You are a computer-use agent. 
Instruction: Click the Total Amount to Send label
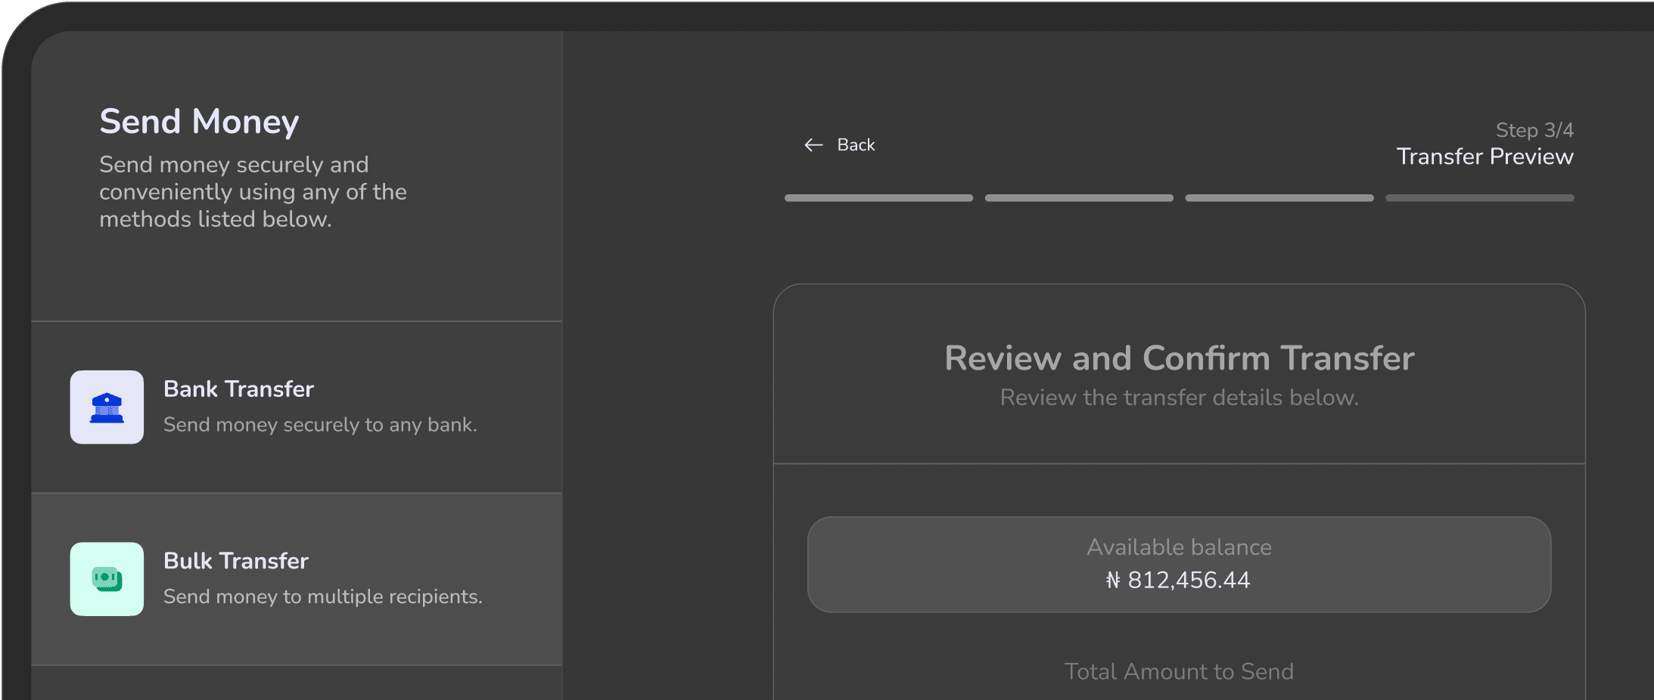point(1179,671)
